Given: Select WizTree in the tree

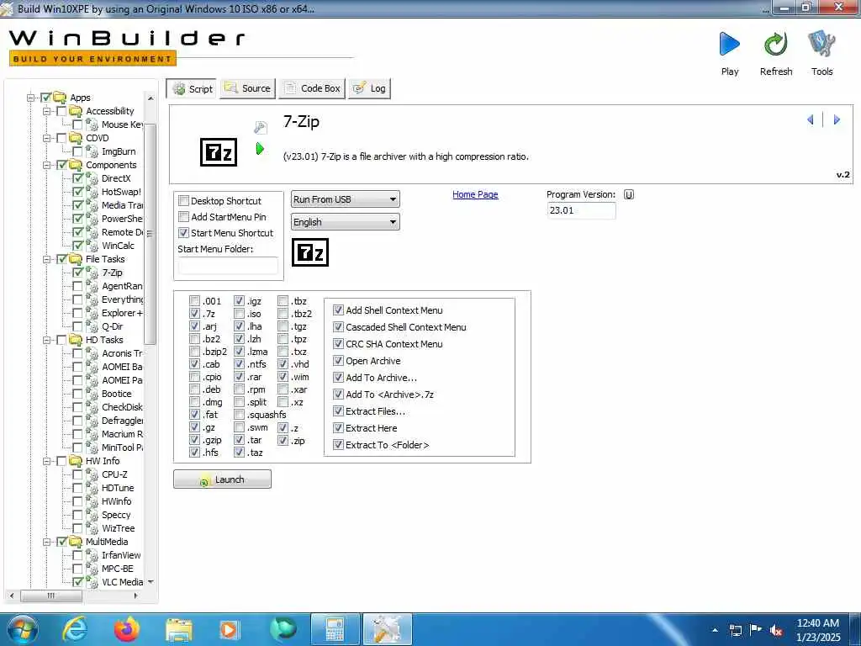Looking at the screenshot, I should click(118, 528).
